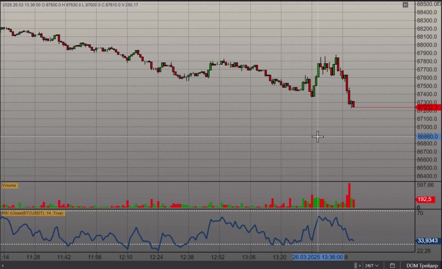This screenshot has height=269, width=442.
Task: Click the 87500.0 price scale label
Action: point(427,86)
